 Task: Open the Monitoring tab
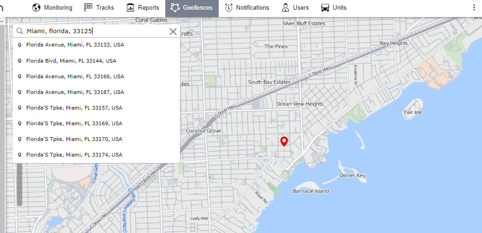click(52, 8)
